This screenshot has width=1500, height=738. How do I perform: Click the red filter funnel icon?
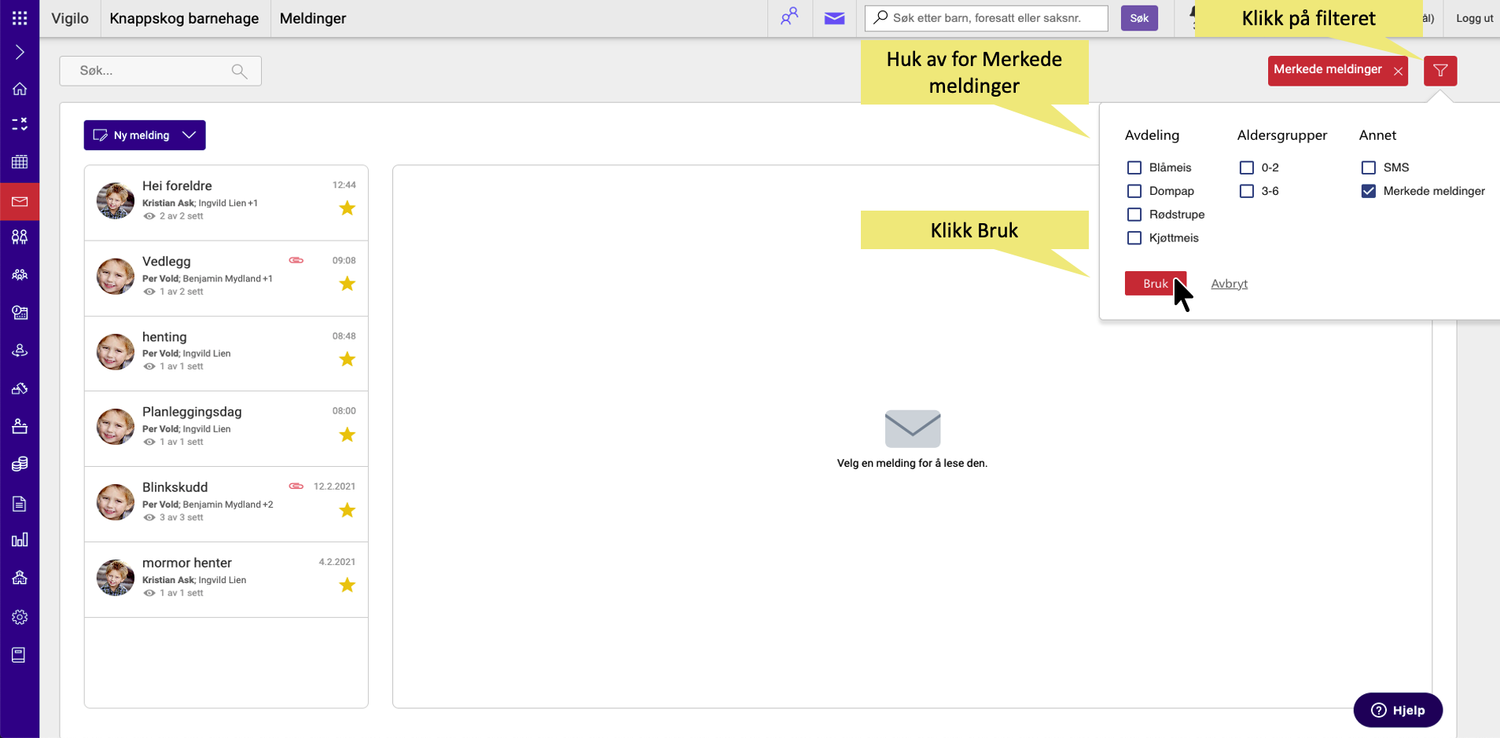click(1439, 71)
